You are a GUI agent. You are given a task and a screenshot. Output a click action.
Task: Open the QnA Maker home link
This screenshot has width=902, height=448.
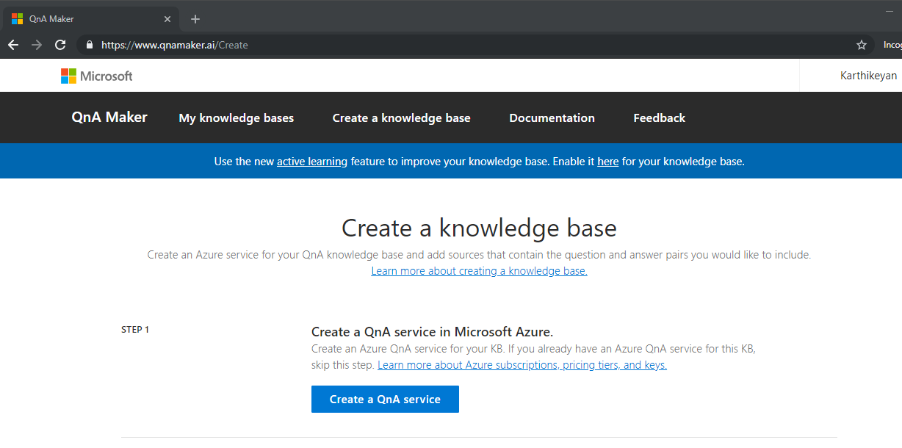pyautogui.click(x=109, y=118)
